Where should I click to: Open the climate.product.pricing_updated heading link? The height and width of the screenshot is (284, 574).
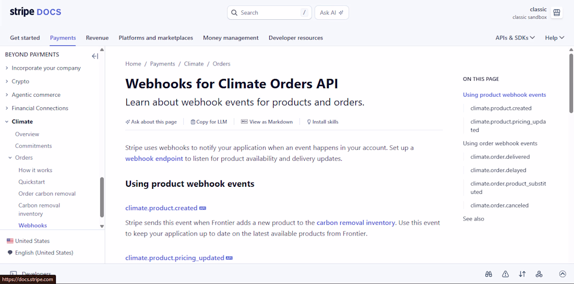[175, 257]
